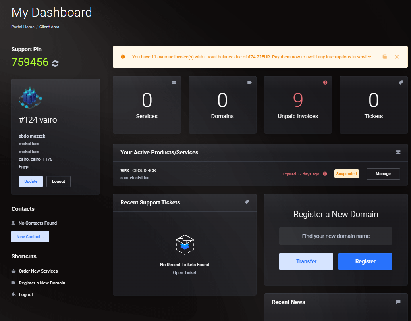Click the Update profile button
411x321 pixels.
click(31, 181)
